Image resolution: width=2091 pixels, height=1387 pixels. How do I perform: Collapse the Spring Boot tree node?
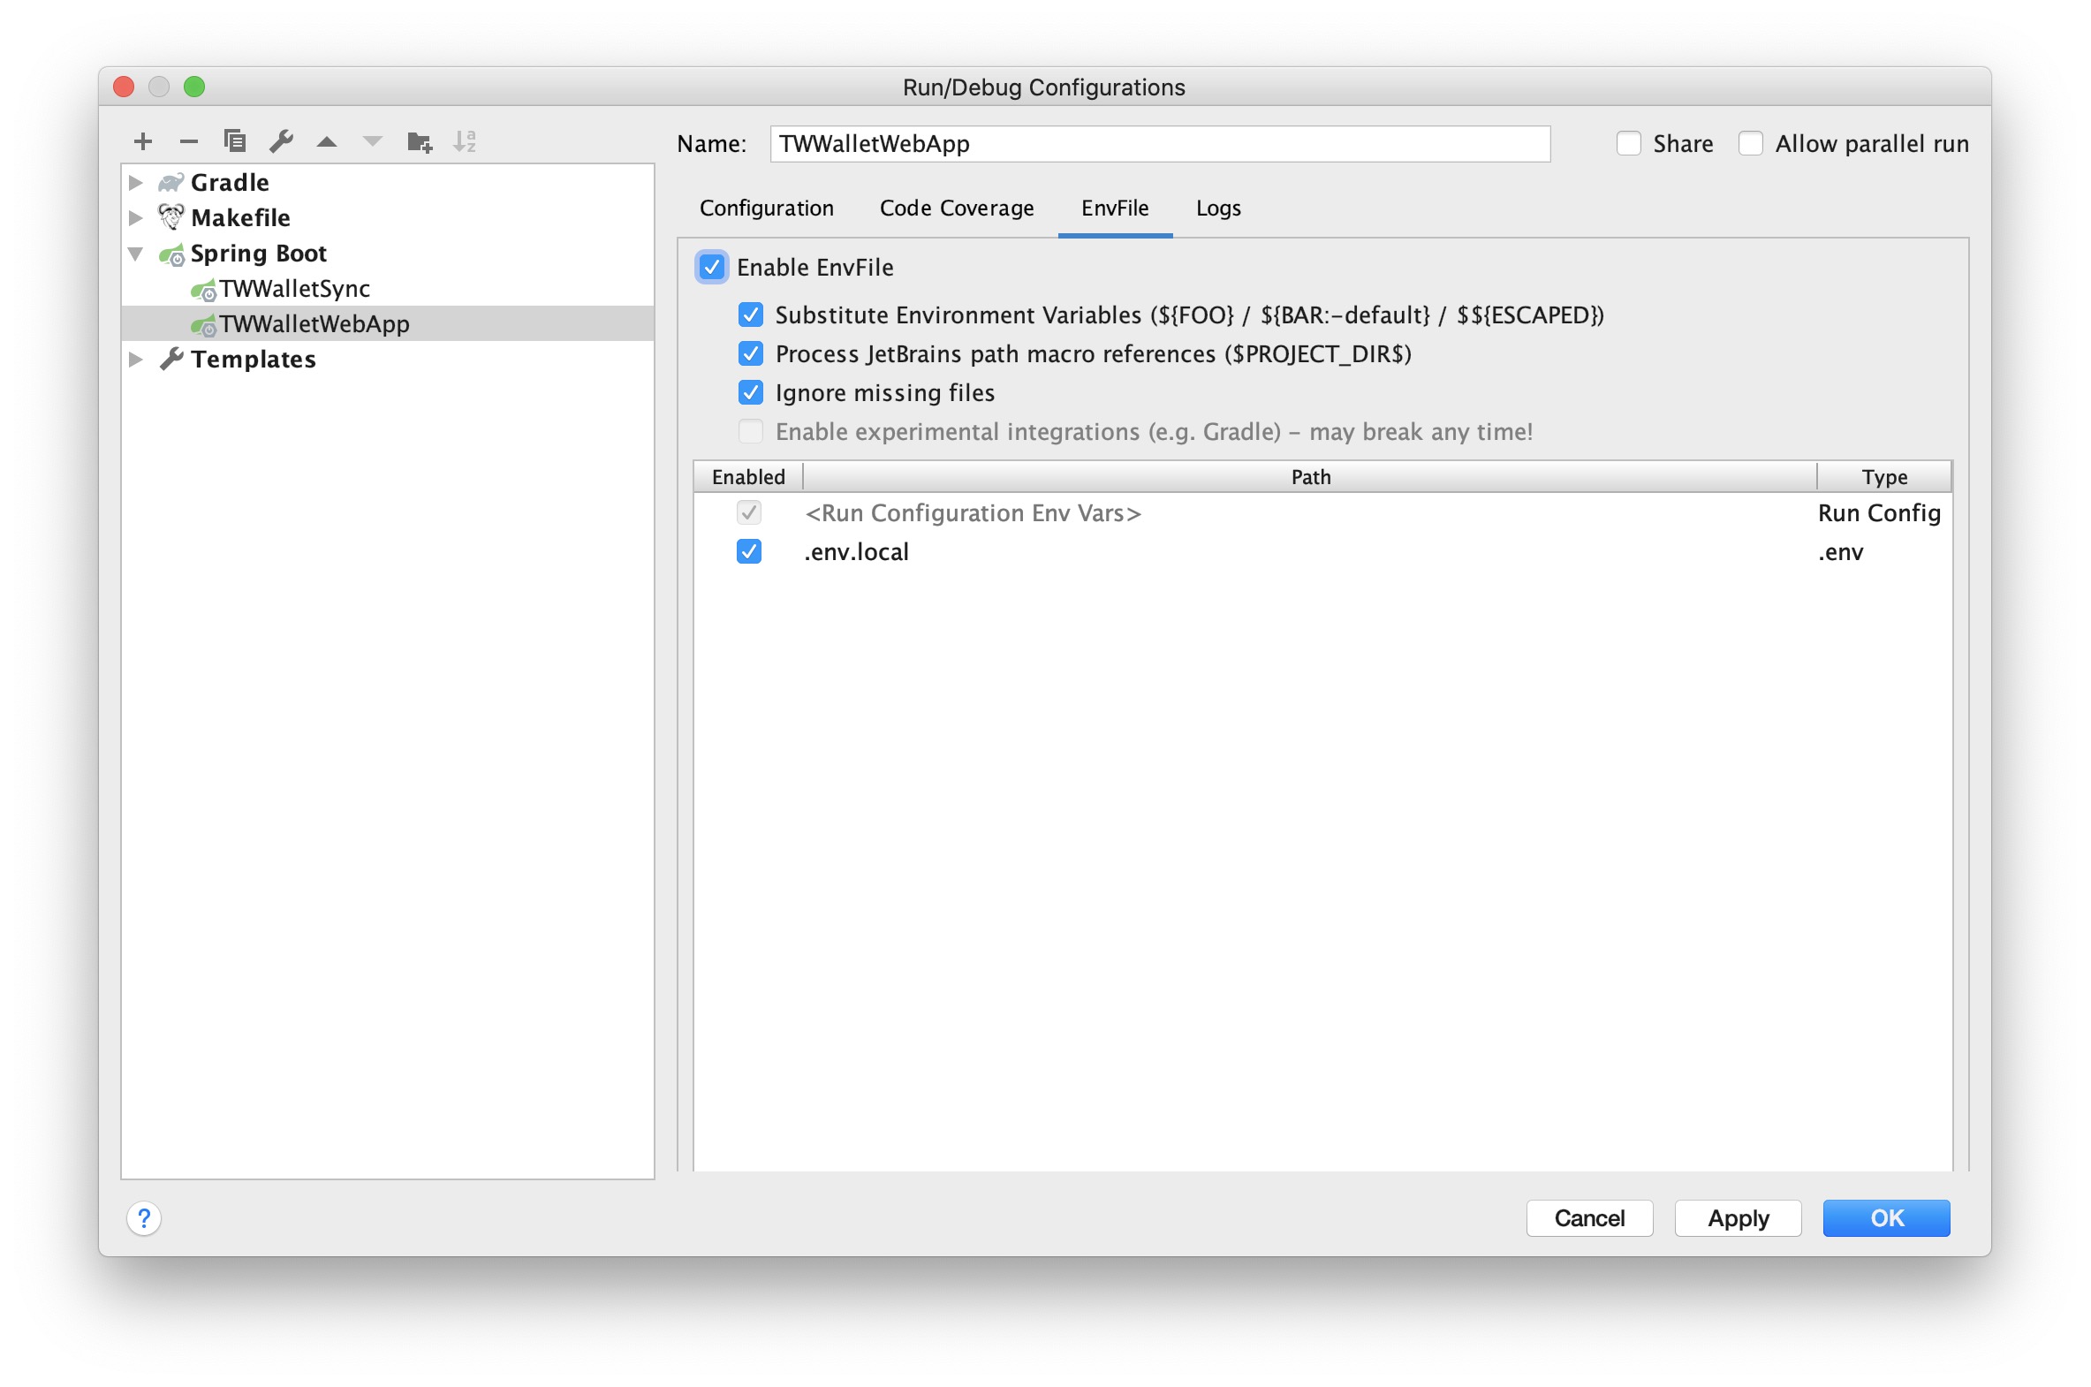(x=136, y=254)
